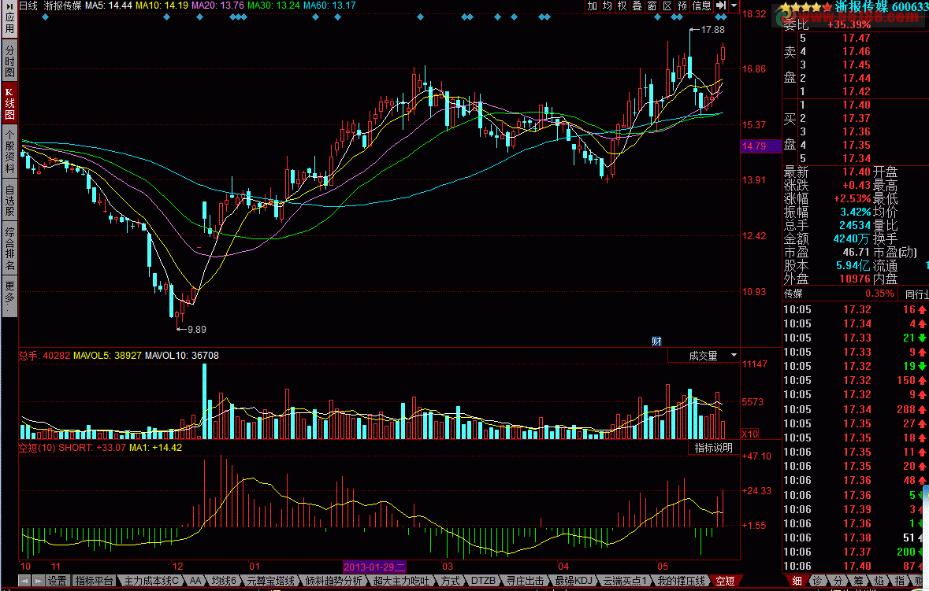Click the 财 marker on the chart
929x591 pixels.
point(656,342)
